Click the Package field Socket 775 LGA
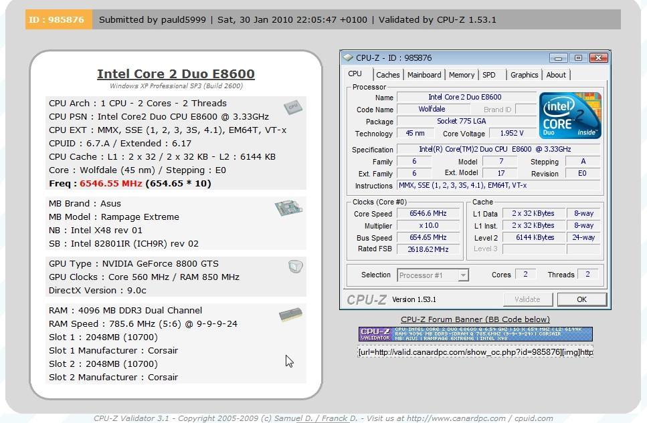The width and height of the screenshot is (647, 423). coord(466,121)
